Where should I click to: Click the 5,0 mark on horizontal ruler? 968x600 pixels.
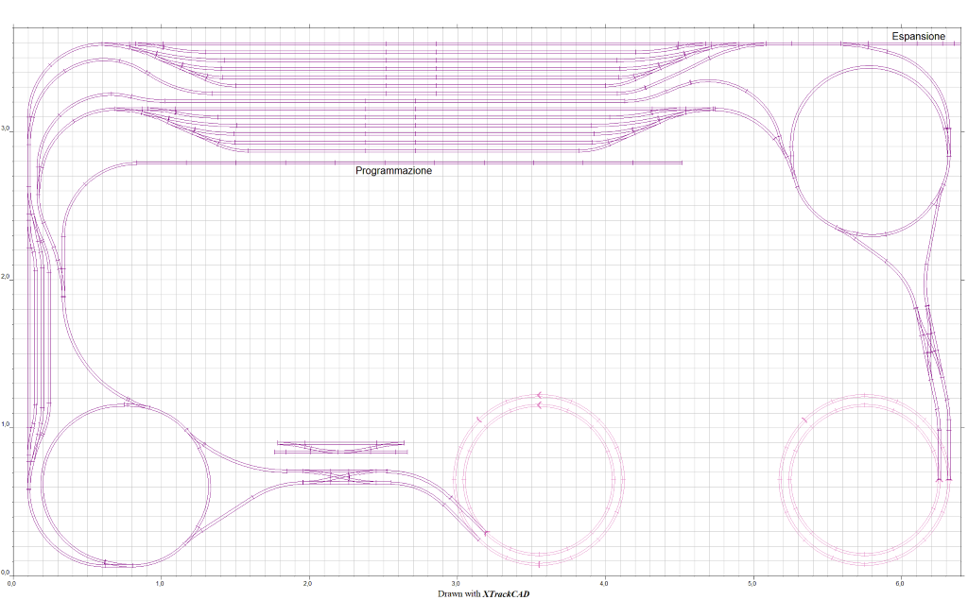click(752, 584)
